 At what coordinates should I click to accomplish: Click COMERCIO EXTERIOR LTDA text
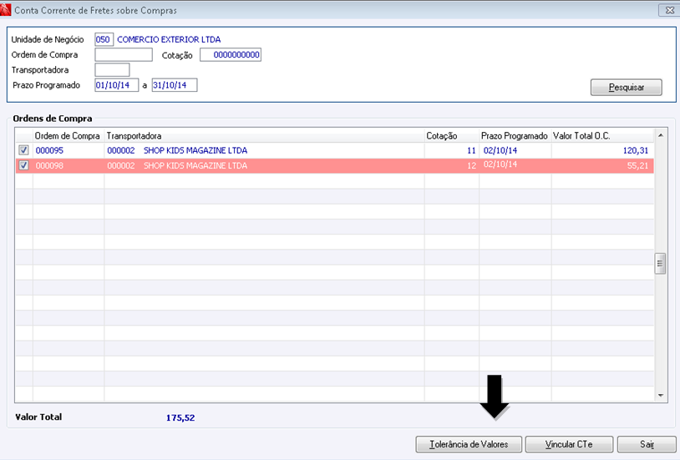click(169, 39)
